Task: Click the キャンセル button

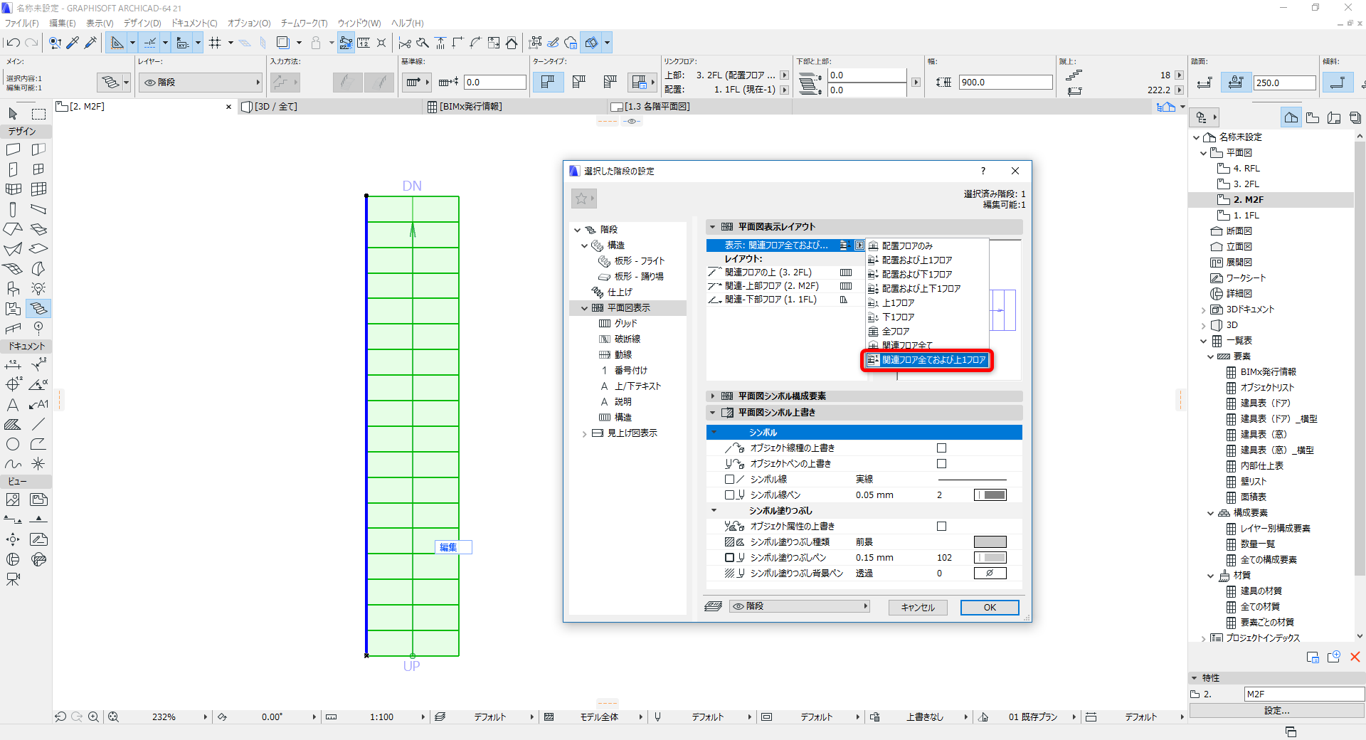Action: click(x=918, y=608)
